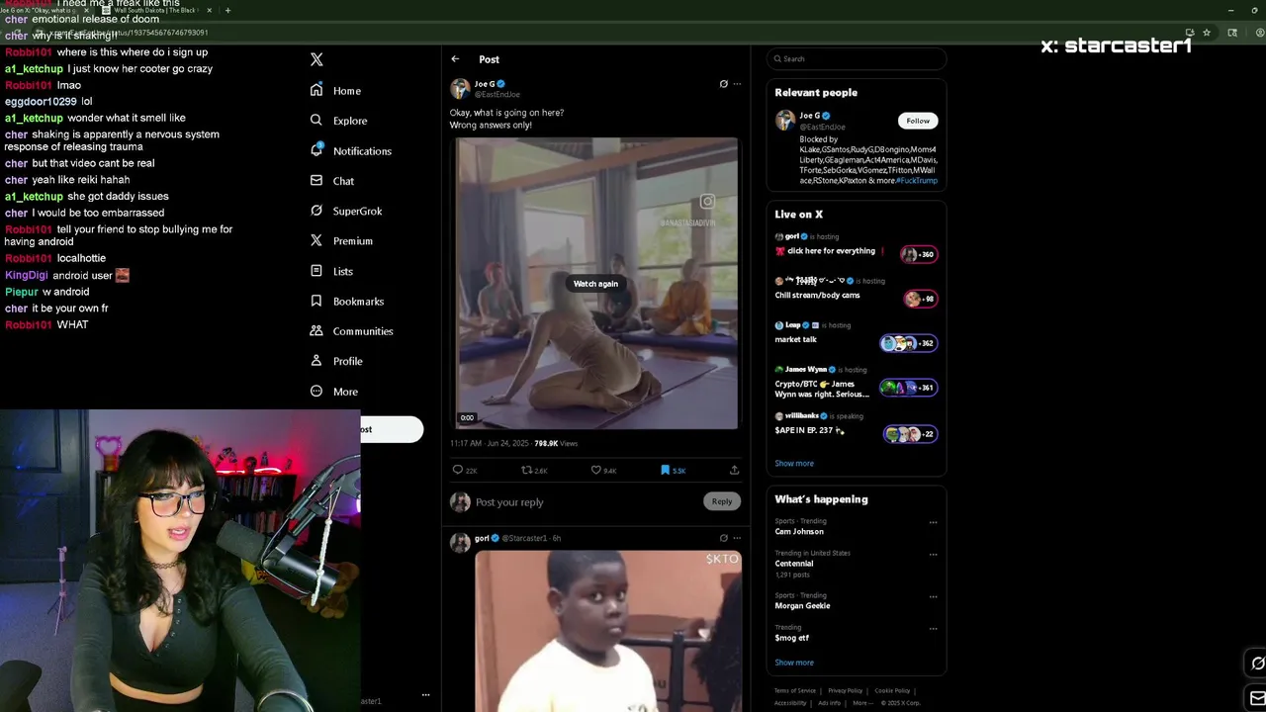Open the #FuckTrump hashtag link
The image size is (1266, 712).
click(x=917, y=181)
